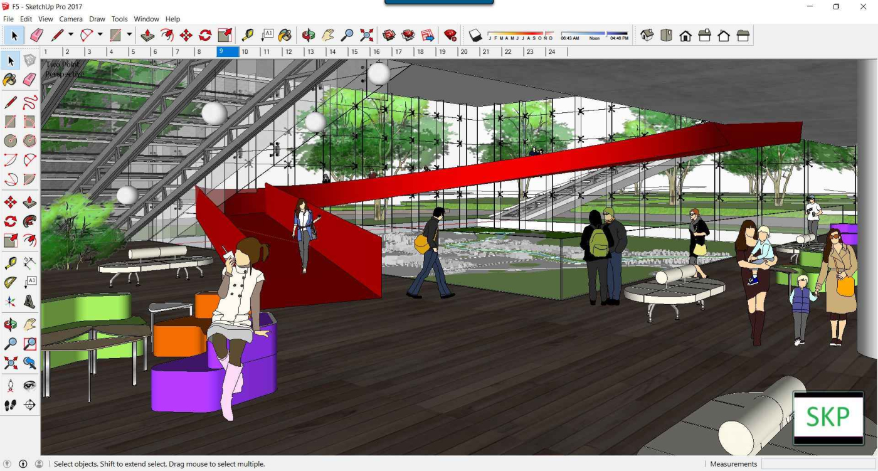Open the Rectangle shapes dropdown arrow
This screenshot has width=878, height=471.
[129, 35]
